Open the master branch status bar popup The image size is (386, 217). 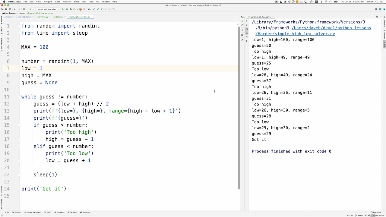coord(359,215)
